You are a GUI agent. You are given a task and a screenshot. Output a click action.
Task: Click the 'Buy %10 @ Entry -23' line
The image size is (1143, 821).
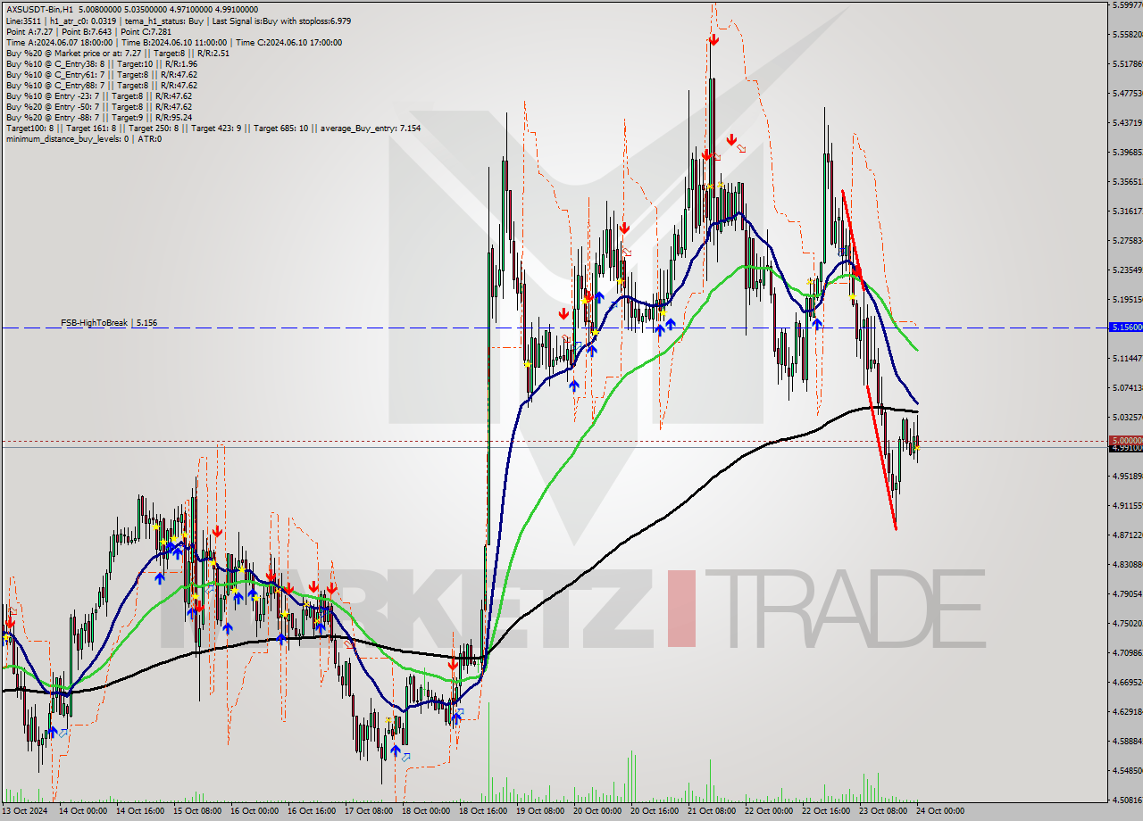coord(98,96)
